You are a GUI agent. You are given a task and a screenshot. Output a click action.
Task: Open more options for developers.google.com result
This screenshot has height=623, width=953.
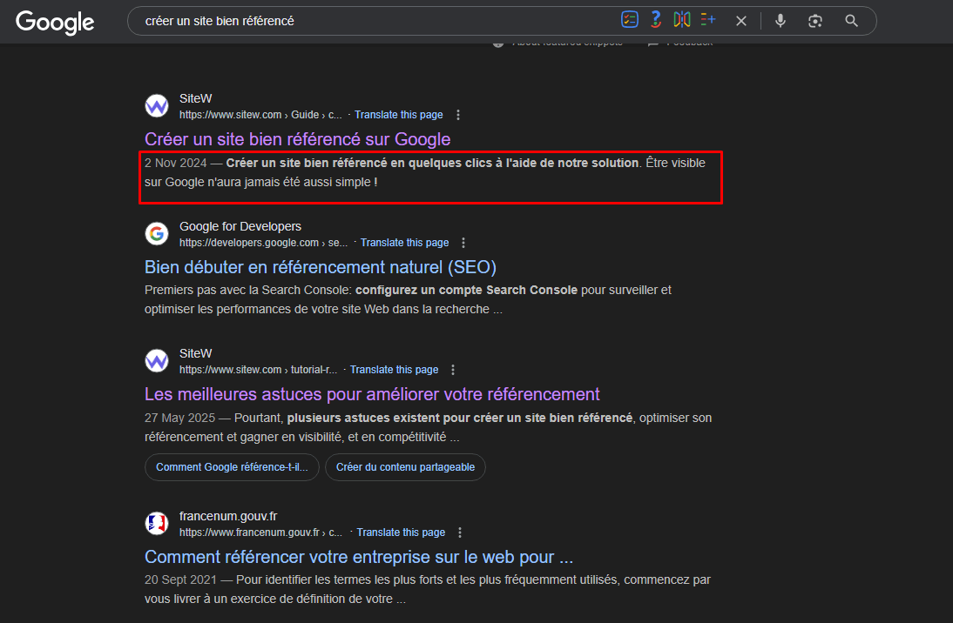pyautogui.click(x=463, y=243)
